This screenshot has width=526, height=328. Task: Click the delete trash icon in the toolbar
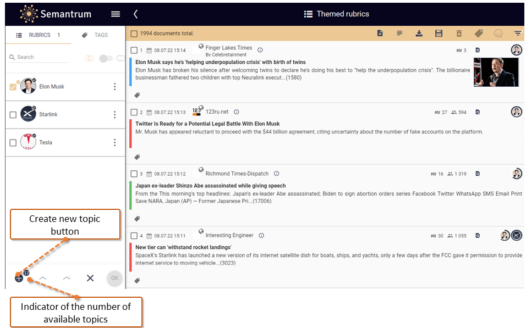(459, 33)
